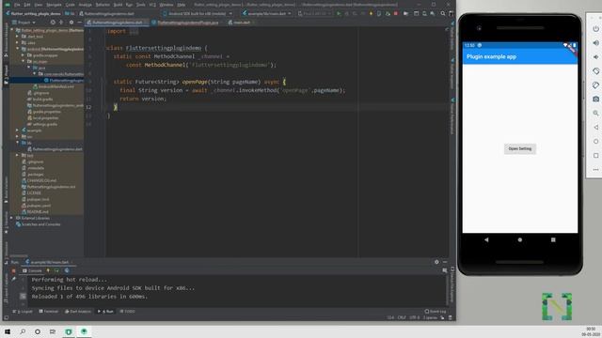The width and height of the screenshot is (602, 338).
Task: Tap the Open Setting button in the app
Action: point(520,148)
